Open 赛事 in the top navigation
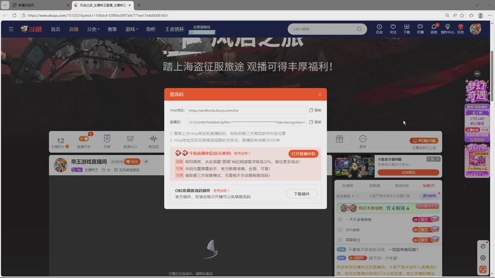This screenshot has width=495, height=278. point(112,29)
